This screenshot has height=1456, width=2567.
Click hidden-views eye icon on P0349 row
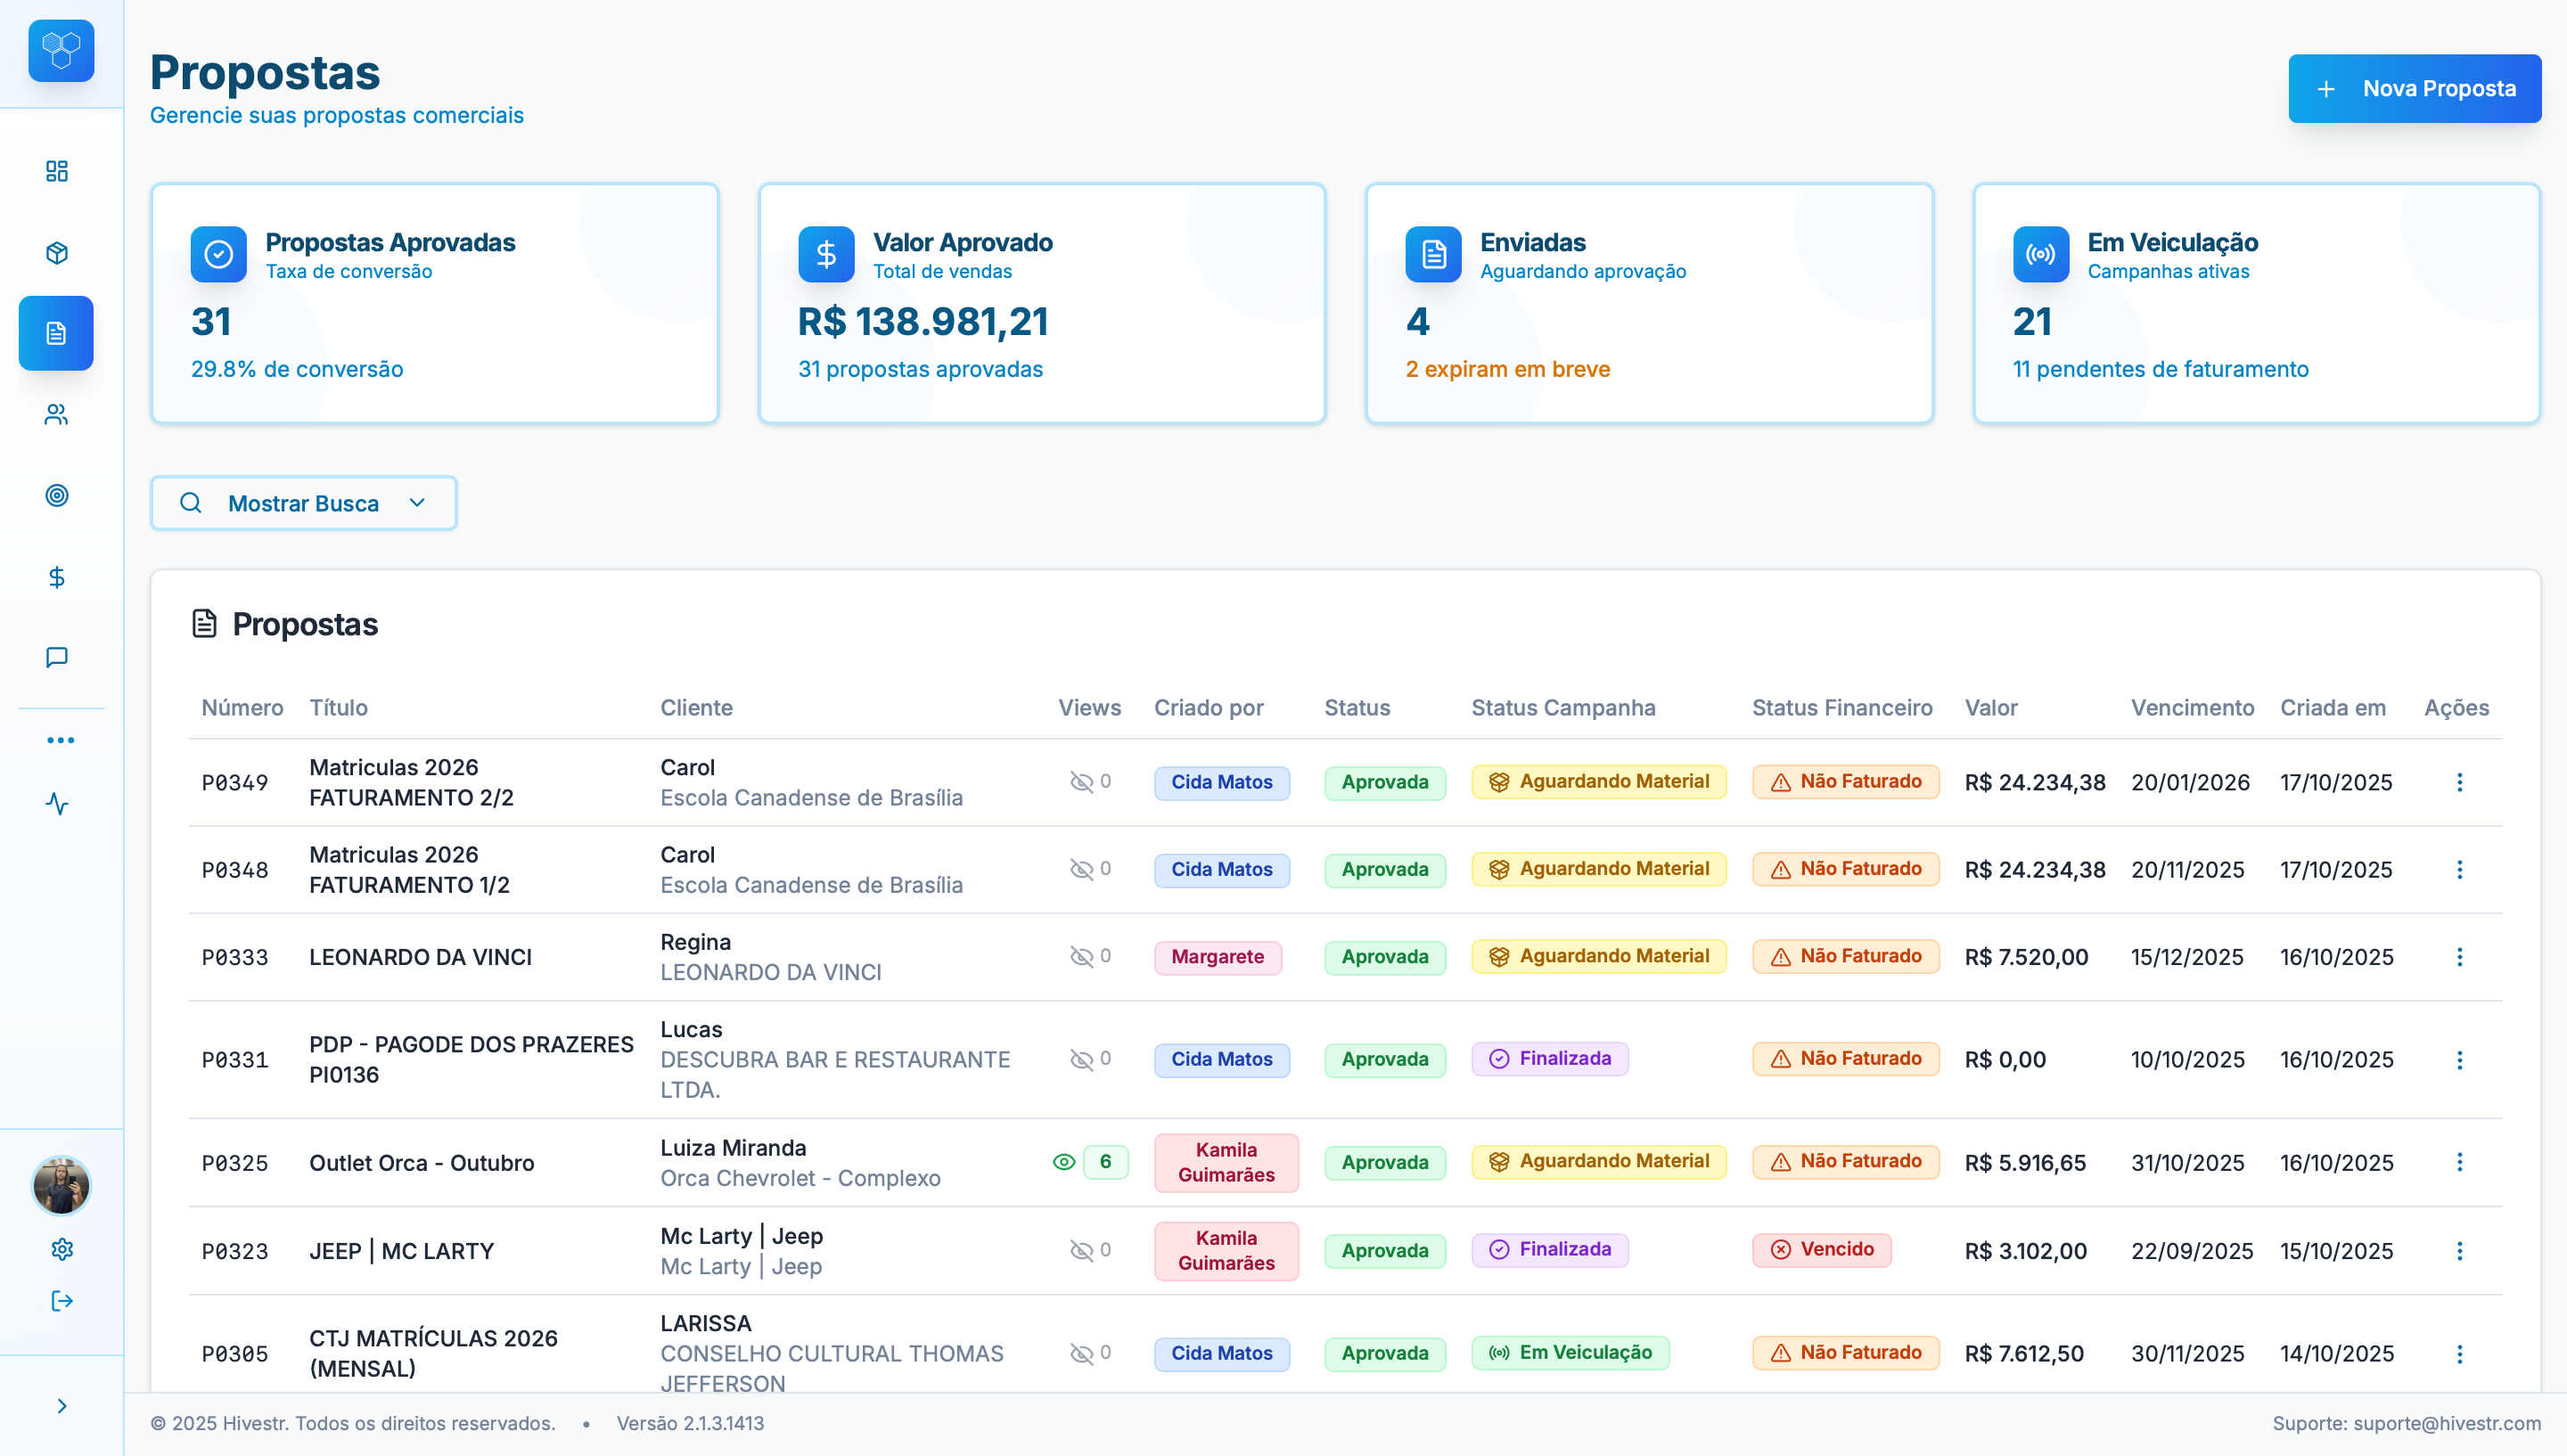1081,782
